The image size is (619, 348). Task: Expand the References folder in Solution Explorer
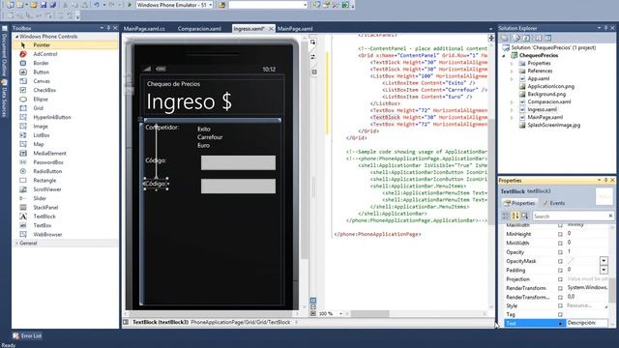click(512, 71)
